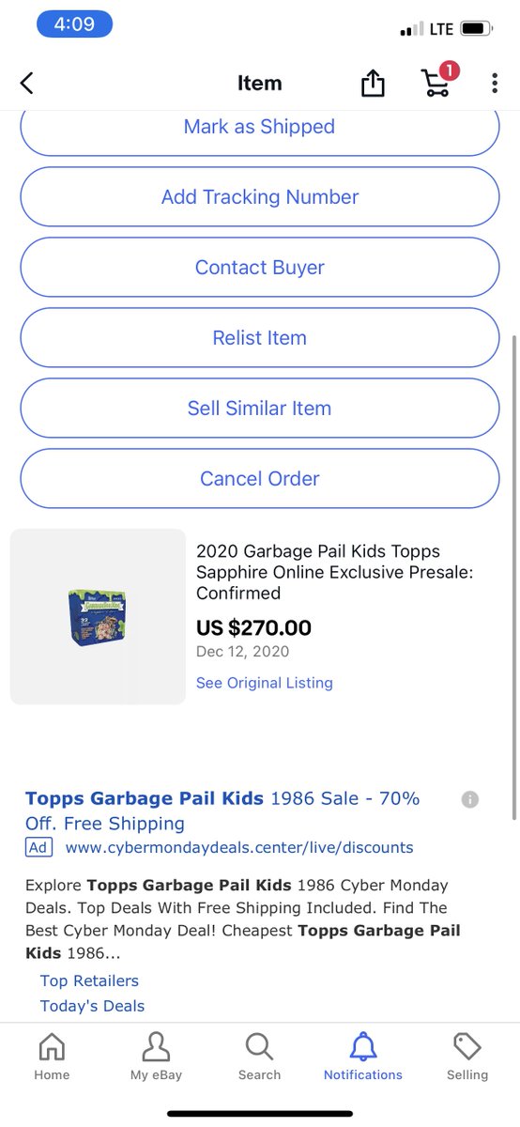Open the Top Retailers ad link
Viewport: 520px width, 1127px height.
[89, 980]
